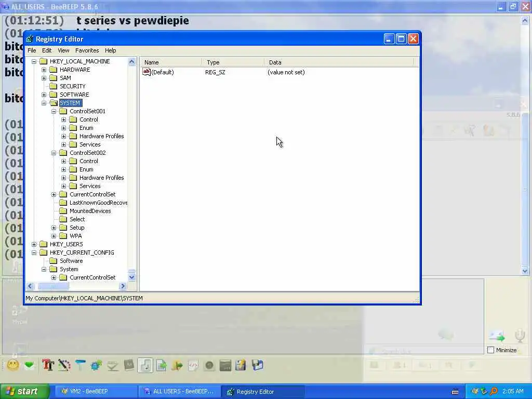Click the blue filter funnel icon in BeeBEEP toolbar

tap(81, 365)
